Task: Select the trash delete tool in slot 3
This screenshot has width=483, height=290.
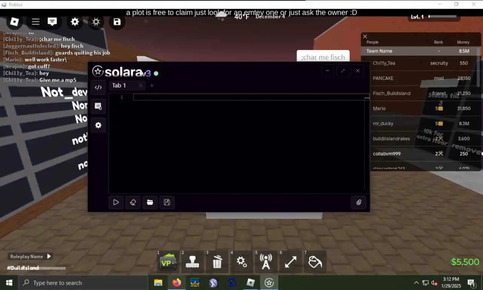Action: point(217,262)
